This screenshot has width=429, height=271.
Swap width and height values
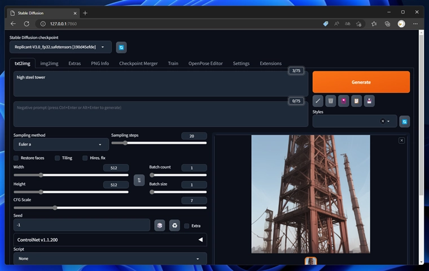(139, 180)
